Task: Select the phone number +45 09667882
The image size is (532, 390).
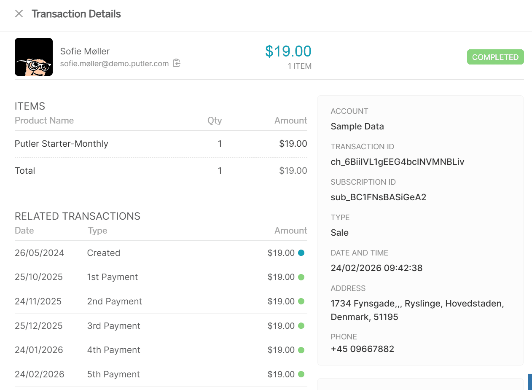Action: coord(363,349)
